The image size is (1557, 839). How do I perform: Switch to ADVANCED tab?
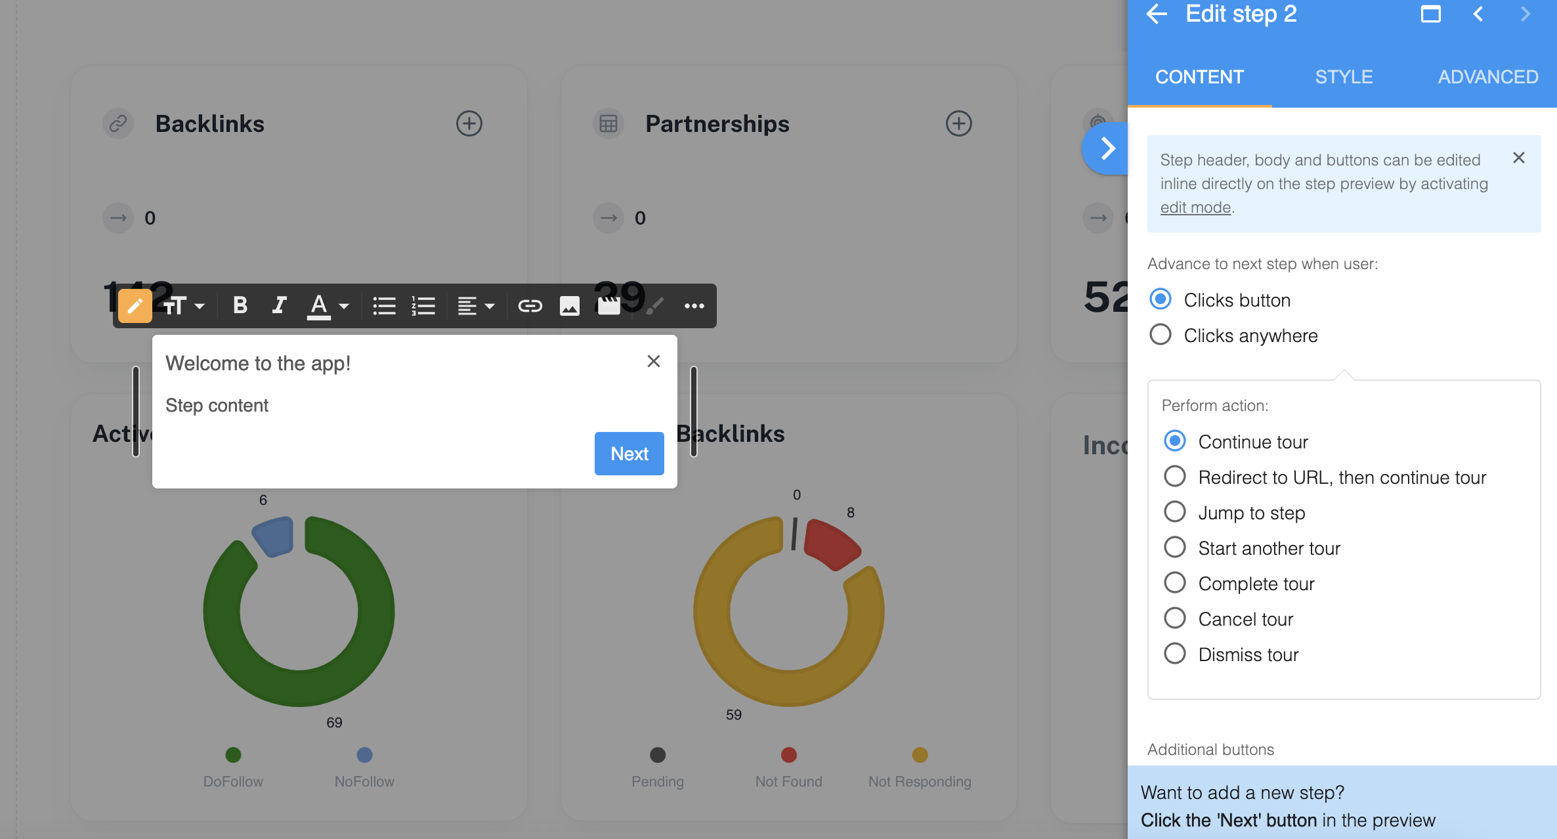(1488, 76)
